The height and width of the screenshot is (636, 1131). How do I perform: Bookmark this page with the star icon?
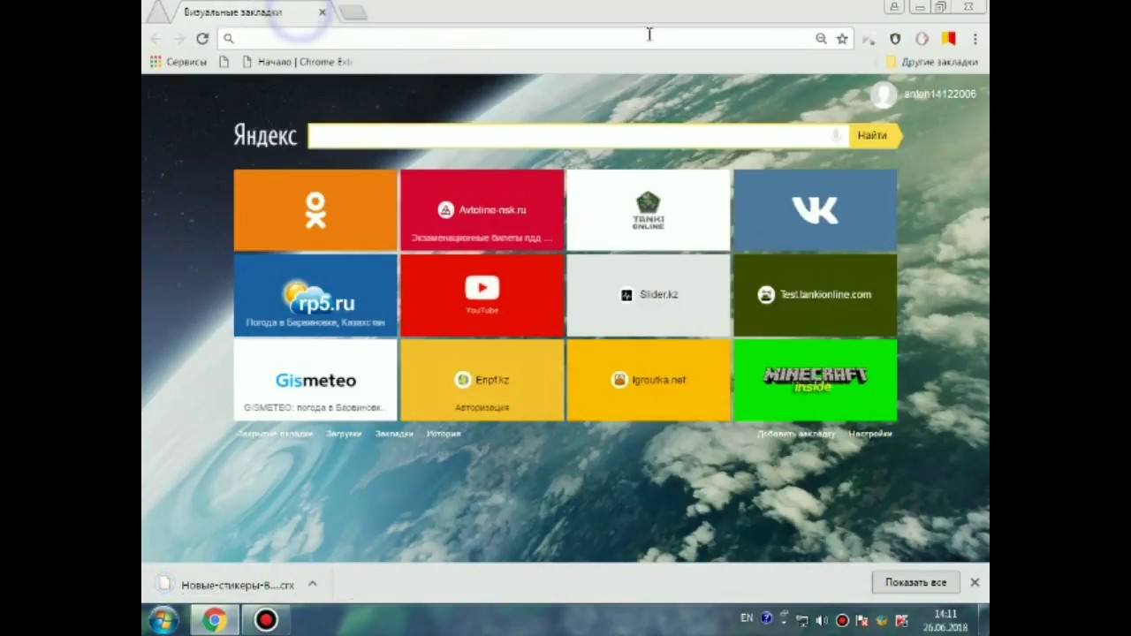click(842, 38)
